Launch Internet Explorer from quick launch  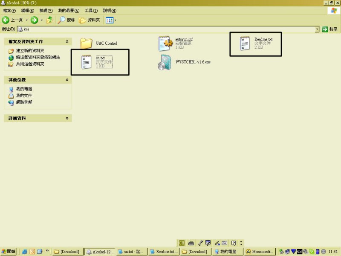click(25, 252)
